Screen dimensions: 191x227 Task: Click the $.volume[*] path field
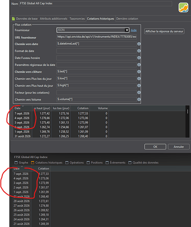pos(96,99)
